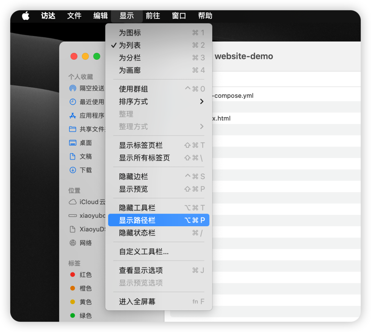
Task: Click the 桌面 desktop icon
Action: coord(72,143)
